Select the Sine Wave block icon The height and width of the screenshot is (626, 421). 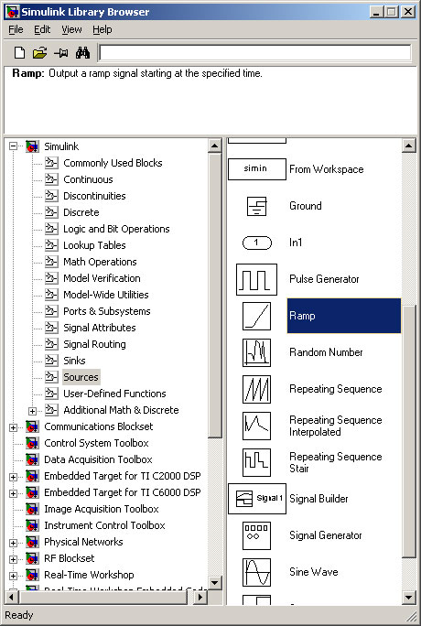256,572
